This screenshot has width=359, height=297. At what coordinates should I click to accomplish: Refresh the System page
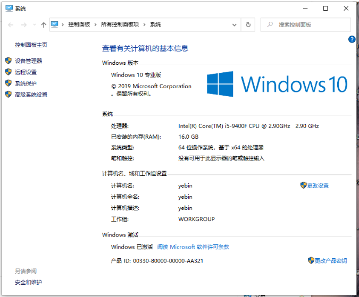[248, 24]
